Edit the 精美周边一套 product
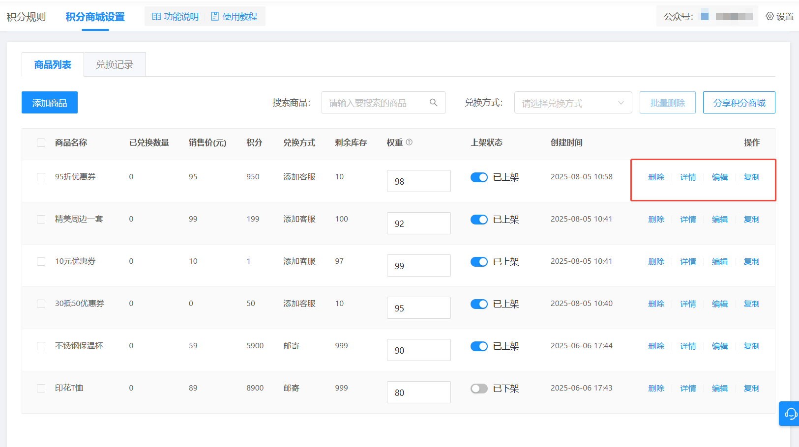Image resolution: width=799 pixels, height=447 pixels. (x=720, y=220)
